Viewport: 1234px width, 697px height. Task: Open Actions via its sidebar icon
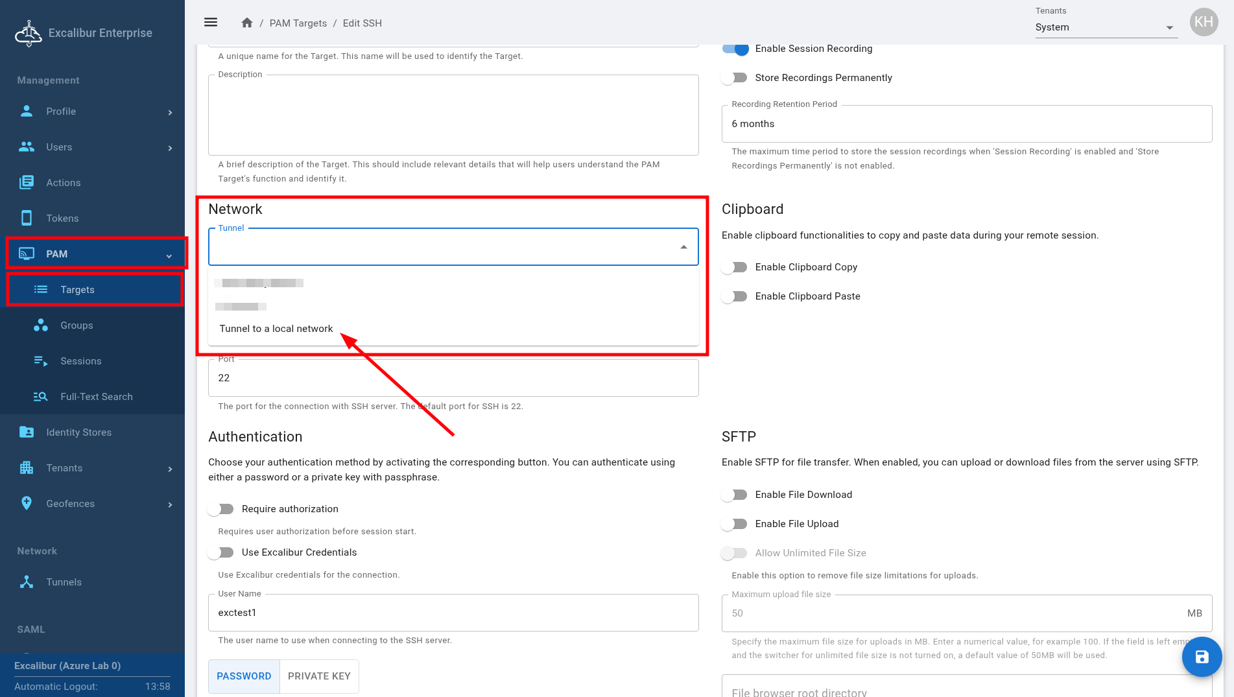27,183
